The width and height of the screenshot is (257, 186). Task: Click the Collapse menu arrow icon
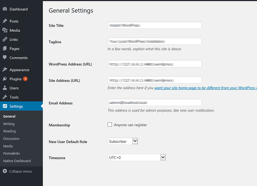coord(5,171)
